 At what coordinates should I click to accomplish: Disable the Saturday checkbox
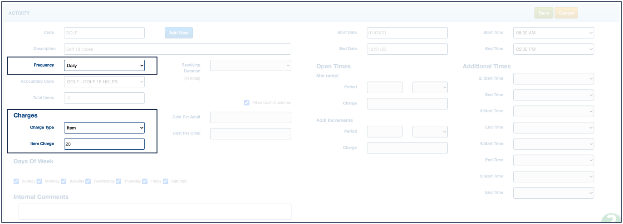point(166,181)
